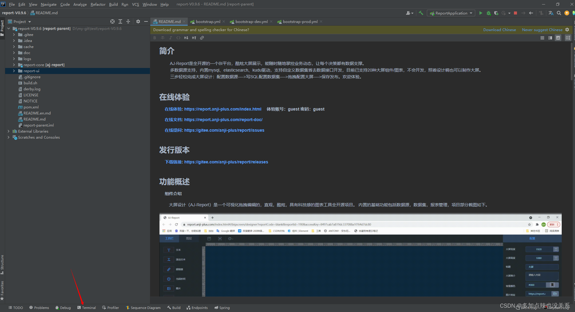The height and width of the screenshot is (312, 575).
Task: Locate opened file in Project tree icon
Action: click(x=112, y=21)
